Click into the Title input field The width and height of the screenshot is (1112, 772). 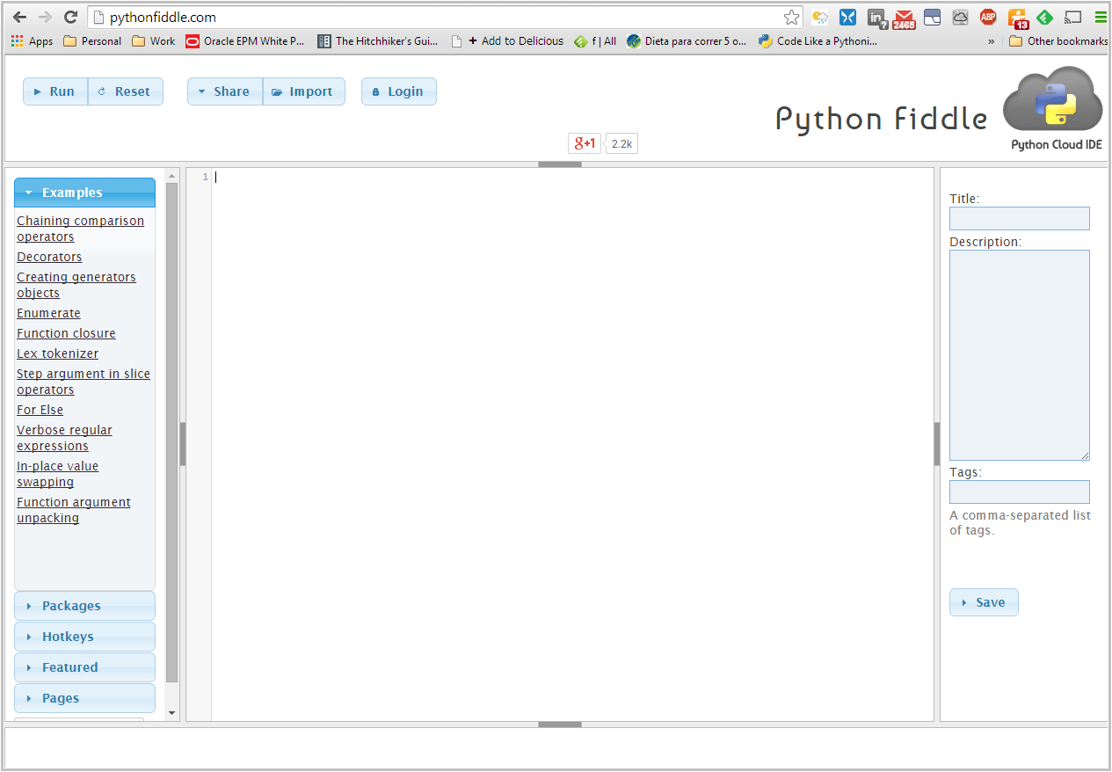(x=1020, y=218)
